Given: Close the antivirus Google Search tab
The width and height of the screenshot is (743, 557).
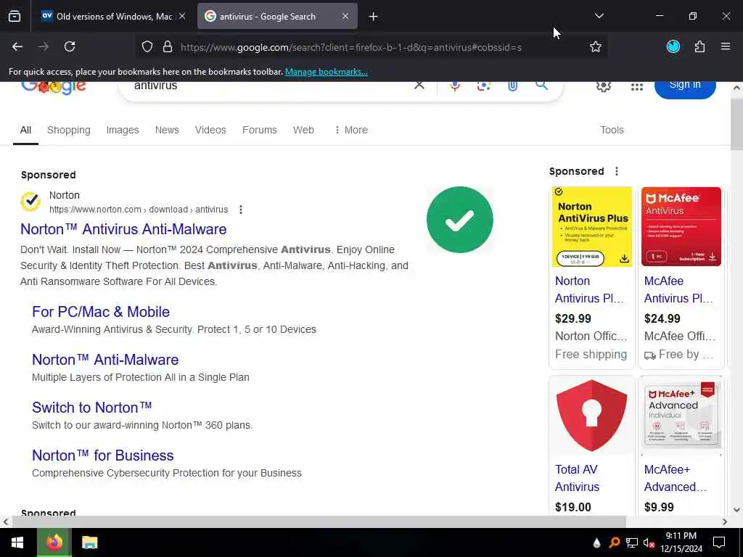Looking at the screenshot, I should click(x=345, y=16).
